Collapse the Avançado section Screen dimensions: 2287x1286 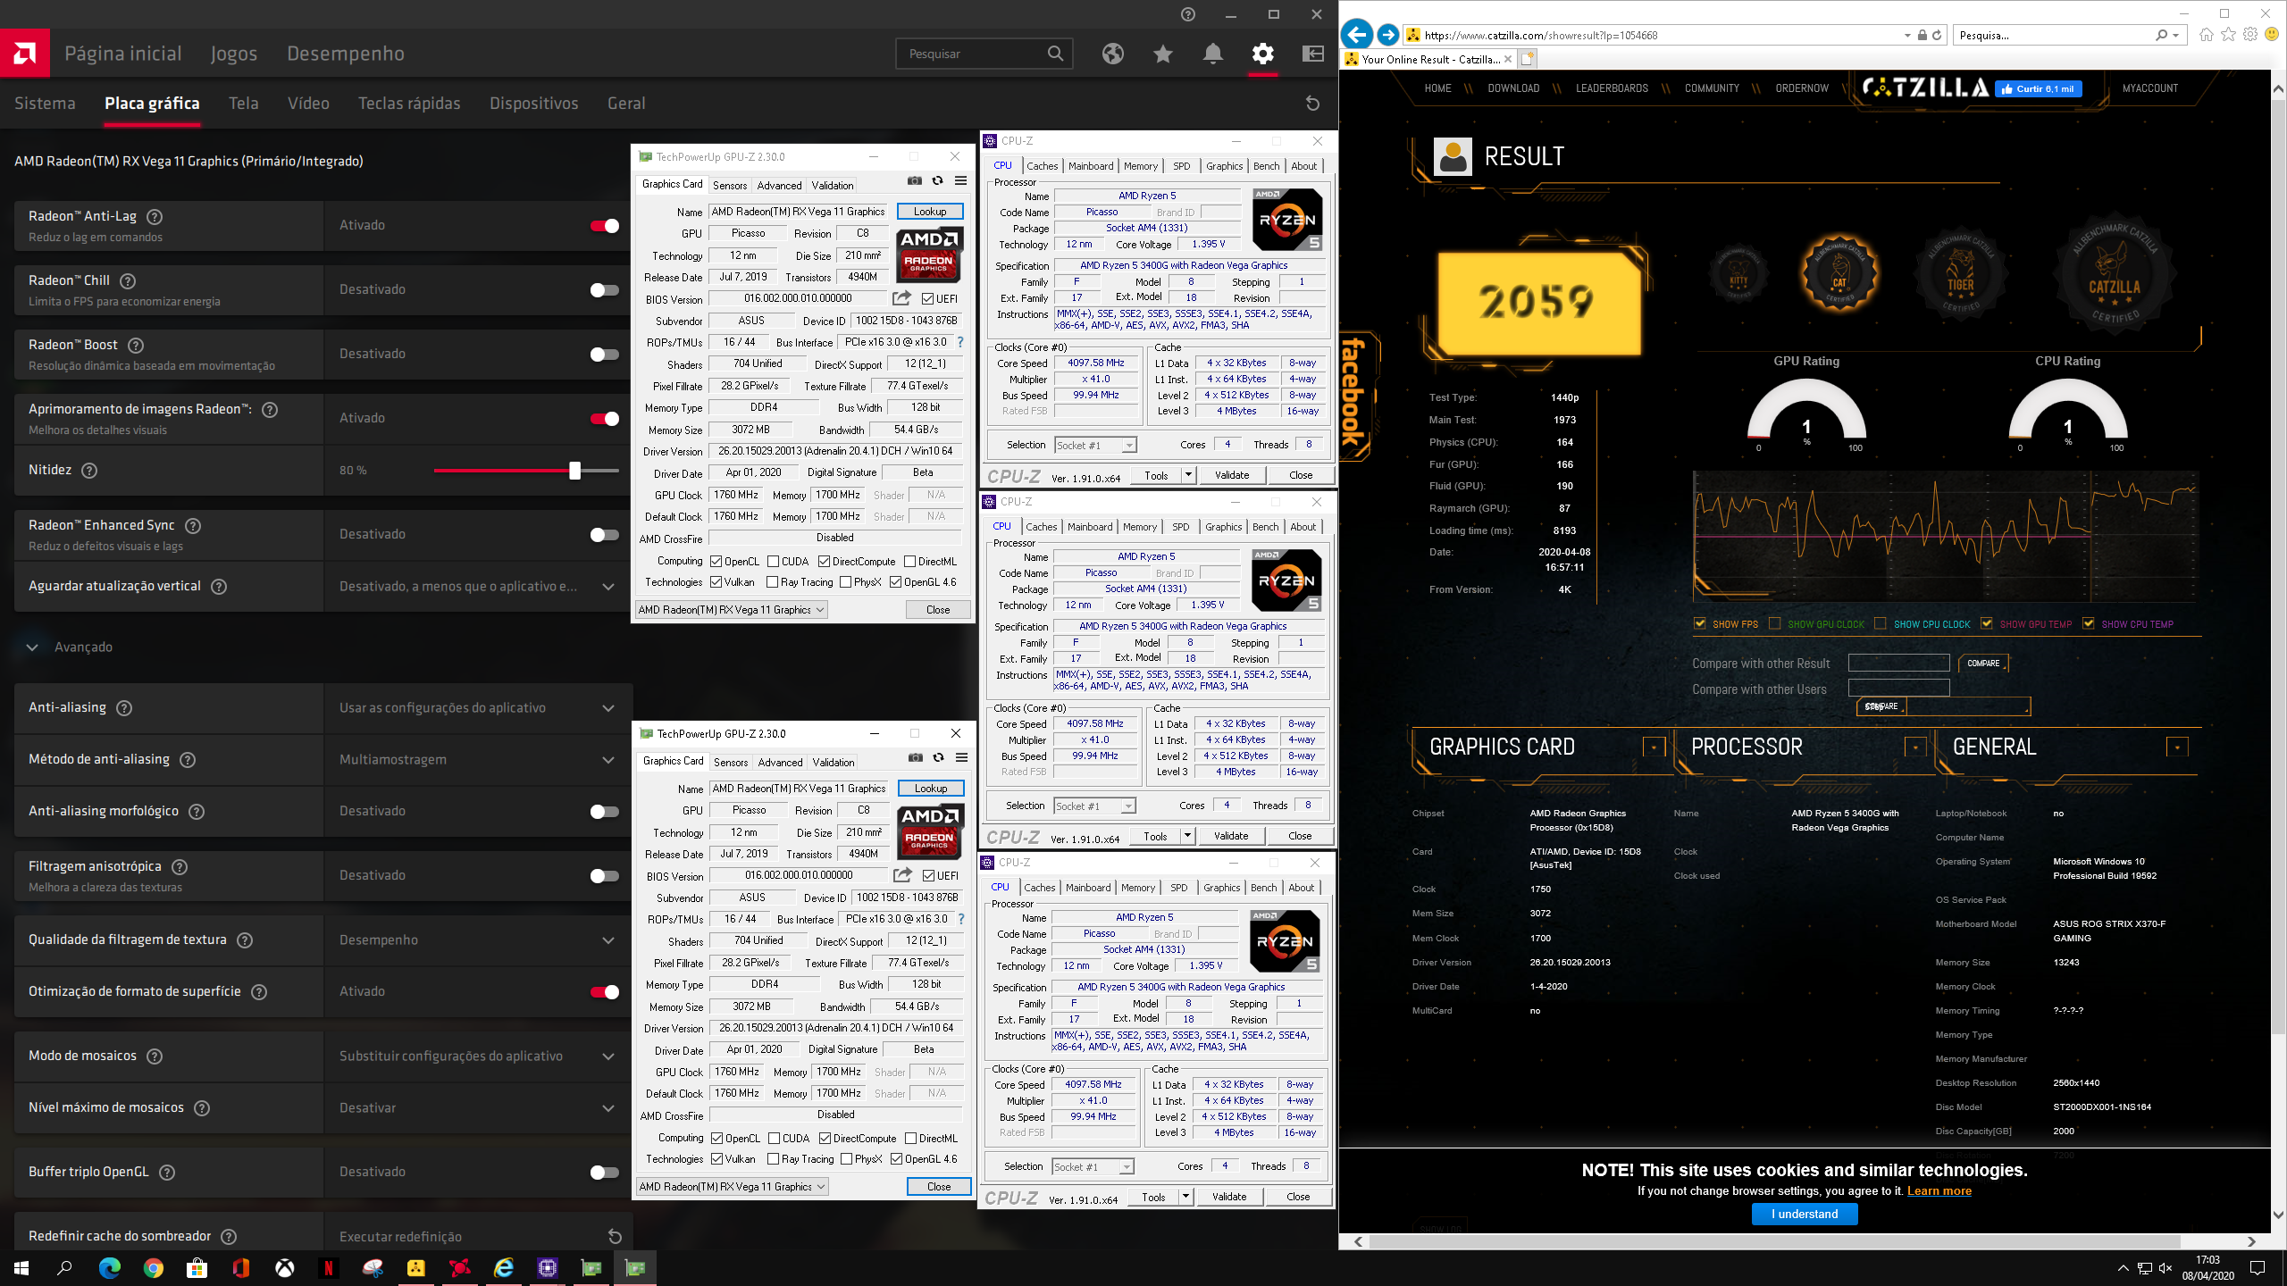[x=32, y=647]
